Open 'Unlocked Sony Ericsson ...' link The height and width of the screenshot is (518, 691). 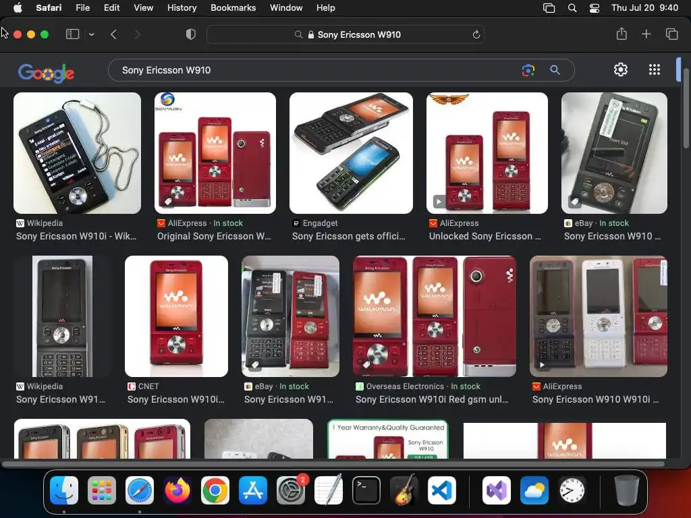click(x=485, y=236)
